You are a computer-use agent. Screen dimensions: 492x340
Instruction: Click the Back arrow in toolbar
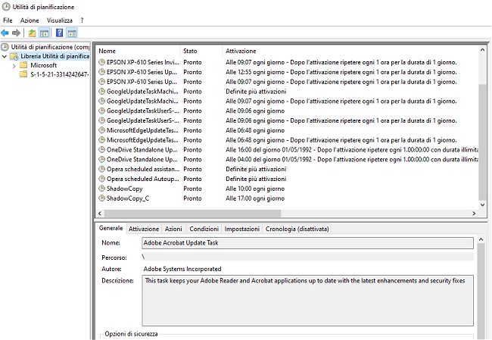tap(5, 33)
